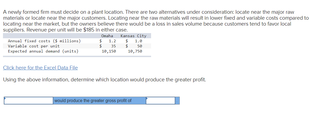The width and height of the screenshot is (310, 136).
Task: Select the 'would produce the greater gross profit of' cell
Action: tap(100, 101)
